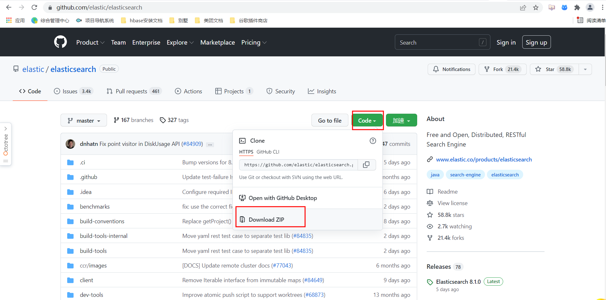
Task: Open the dev-tools folder
Action: 91,295
